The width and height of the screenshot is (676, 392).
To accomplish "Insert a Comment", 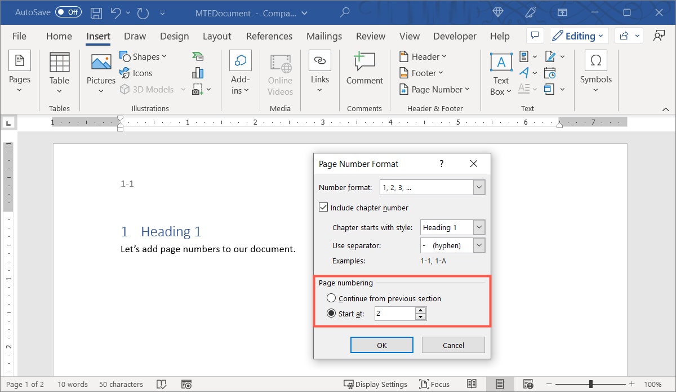I will pos(364,71).
